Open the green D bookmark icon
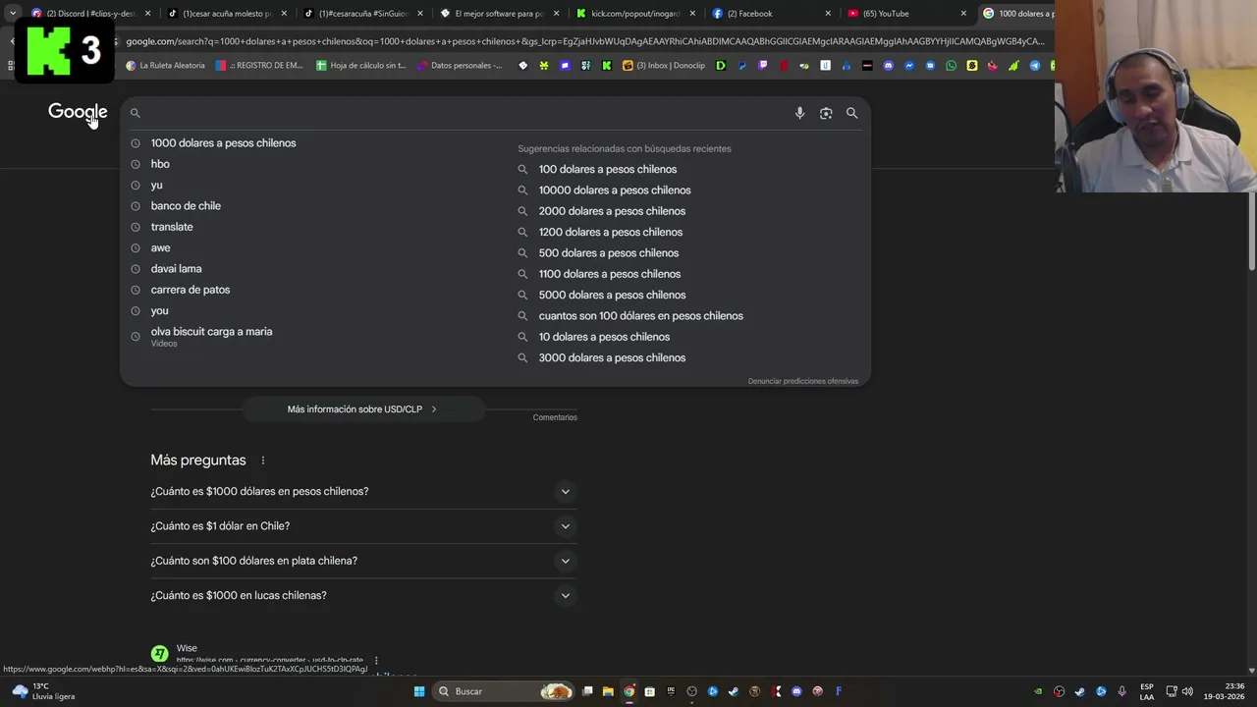Screen dimensions: 1257x707 coord(721,66)
